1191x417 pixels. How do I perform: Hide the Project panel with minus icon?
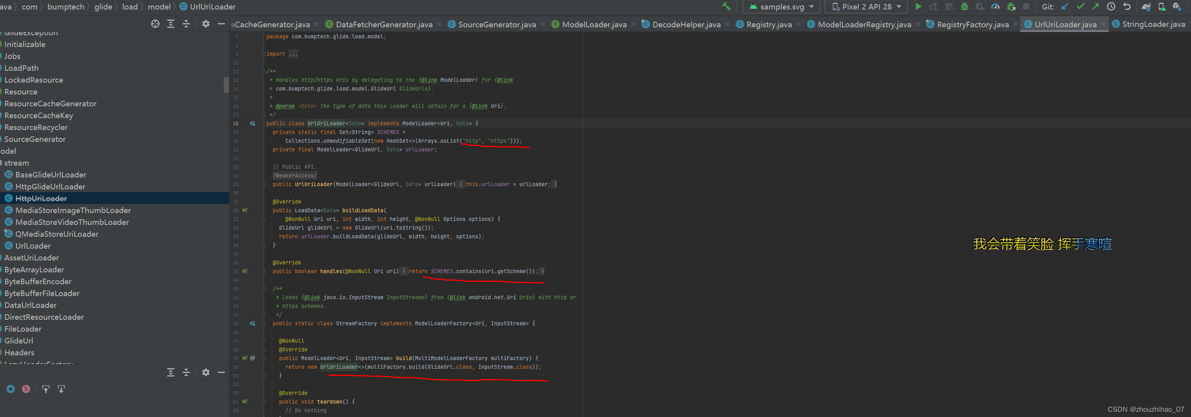pos(221,24)
